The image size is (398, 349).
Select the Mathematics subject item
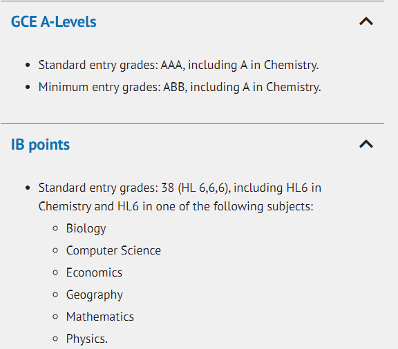(100, 317)
